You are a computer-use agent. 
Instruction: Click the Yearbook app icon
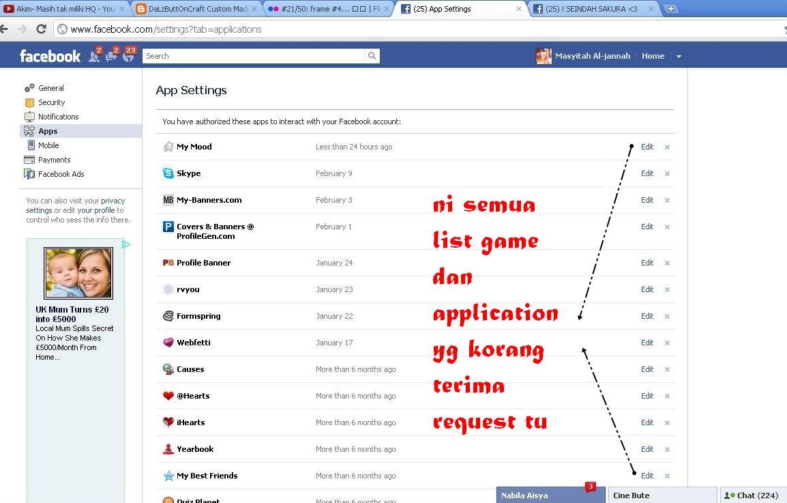pos(168,449)
